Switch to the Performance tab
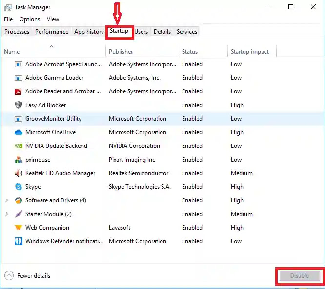Viewport: 325px width, 289px height. (x=52, y=32)
